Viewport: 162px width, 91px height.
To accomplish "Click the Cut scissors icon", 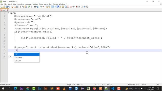I will [x=20, y=7].
